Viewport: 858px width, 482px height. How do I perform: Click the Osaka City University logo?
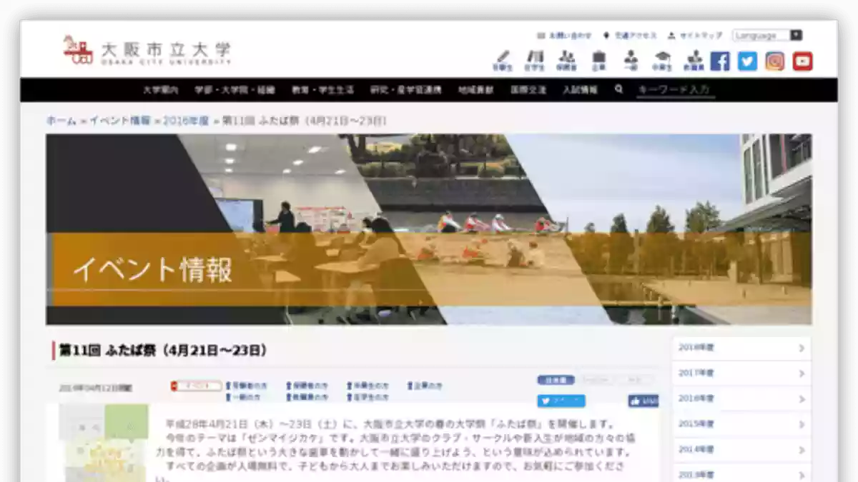pyautogui.click(x=147, y=51)
